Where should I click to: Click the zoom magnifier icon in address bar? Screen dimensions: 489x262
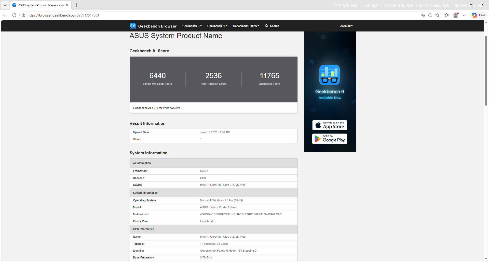[x=430, y=15]
